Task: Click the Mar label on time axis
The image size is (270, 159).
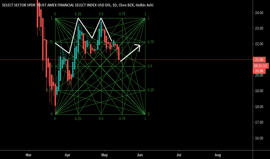Action: point(29,155)
